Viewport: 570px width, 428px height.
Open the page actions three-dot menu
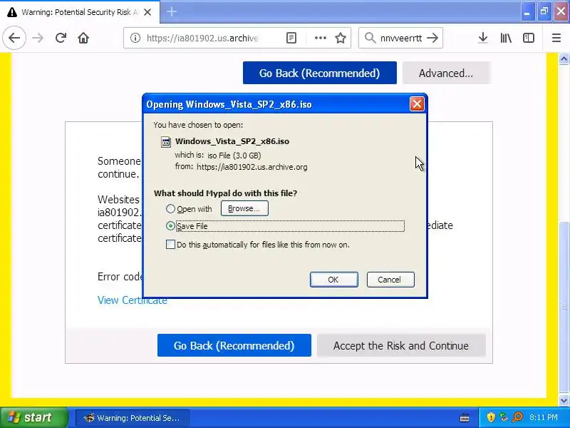pos(320,38)
